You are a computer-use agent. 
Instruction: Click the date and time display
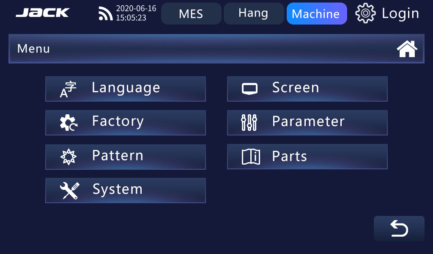[x=136, y=14]
